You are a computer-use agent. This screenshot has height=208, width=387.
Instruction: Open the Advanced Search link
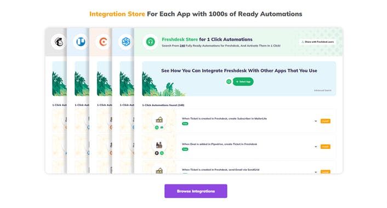322,90
